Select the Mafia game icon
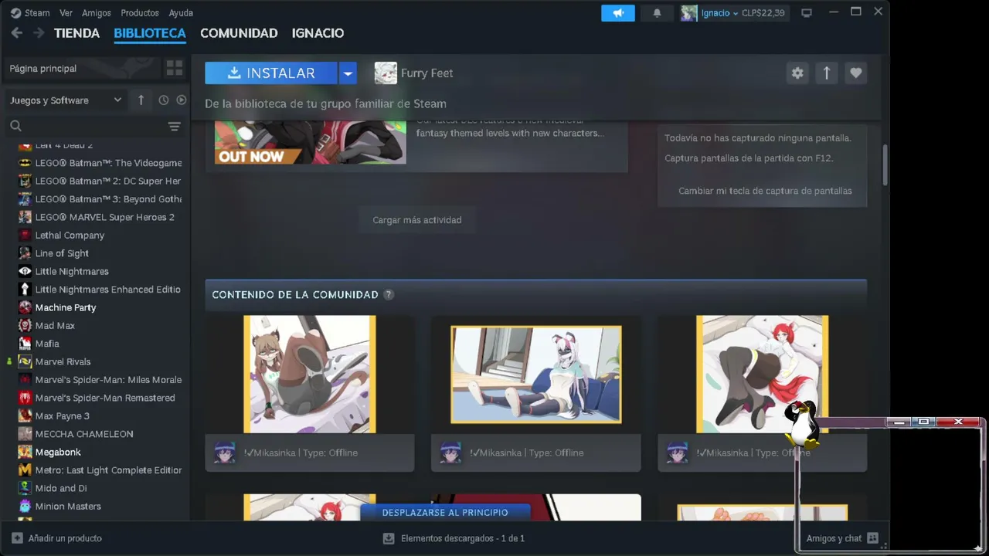This screenshot has height=556, width=989. click(25, 344)
